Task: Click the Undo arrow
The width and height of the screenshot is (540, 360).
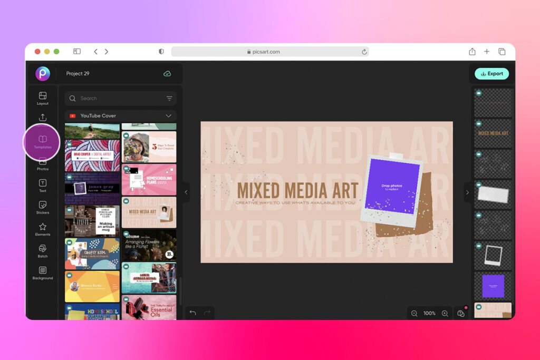Action: tap(193, 313)
